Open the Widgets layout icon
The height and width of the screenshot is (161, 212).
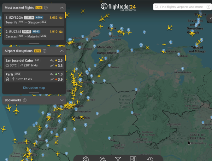point(133,159)
